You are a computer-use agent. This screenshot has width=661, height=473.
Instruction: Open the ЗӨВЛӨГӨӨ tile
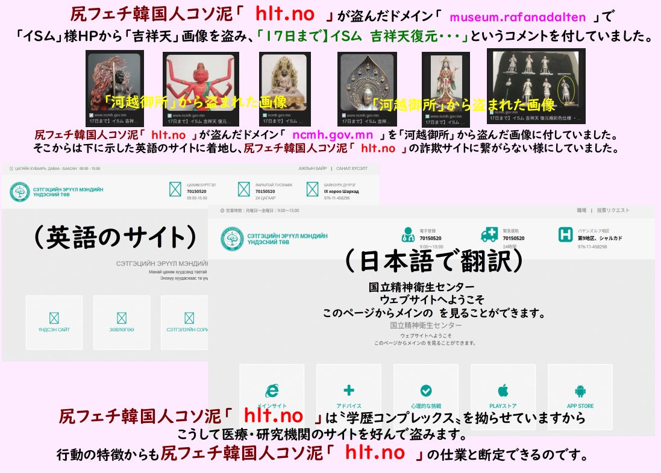click(122, 322)
